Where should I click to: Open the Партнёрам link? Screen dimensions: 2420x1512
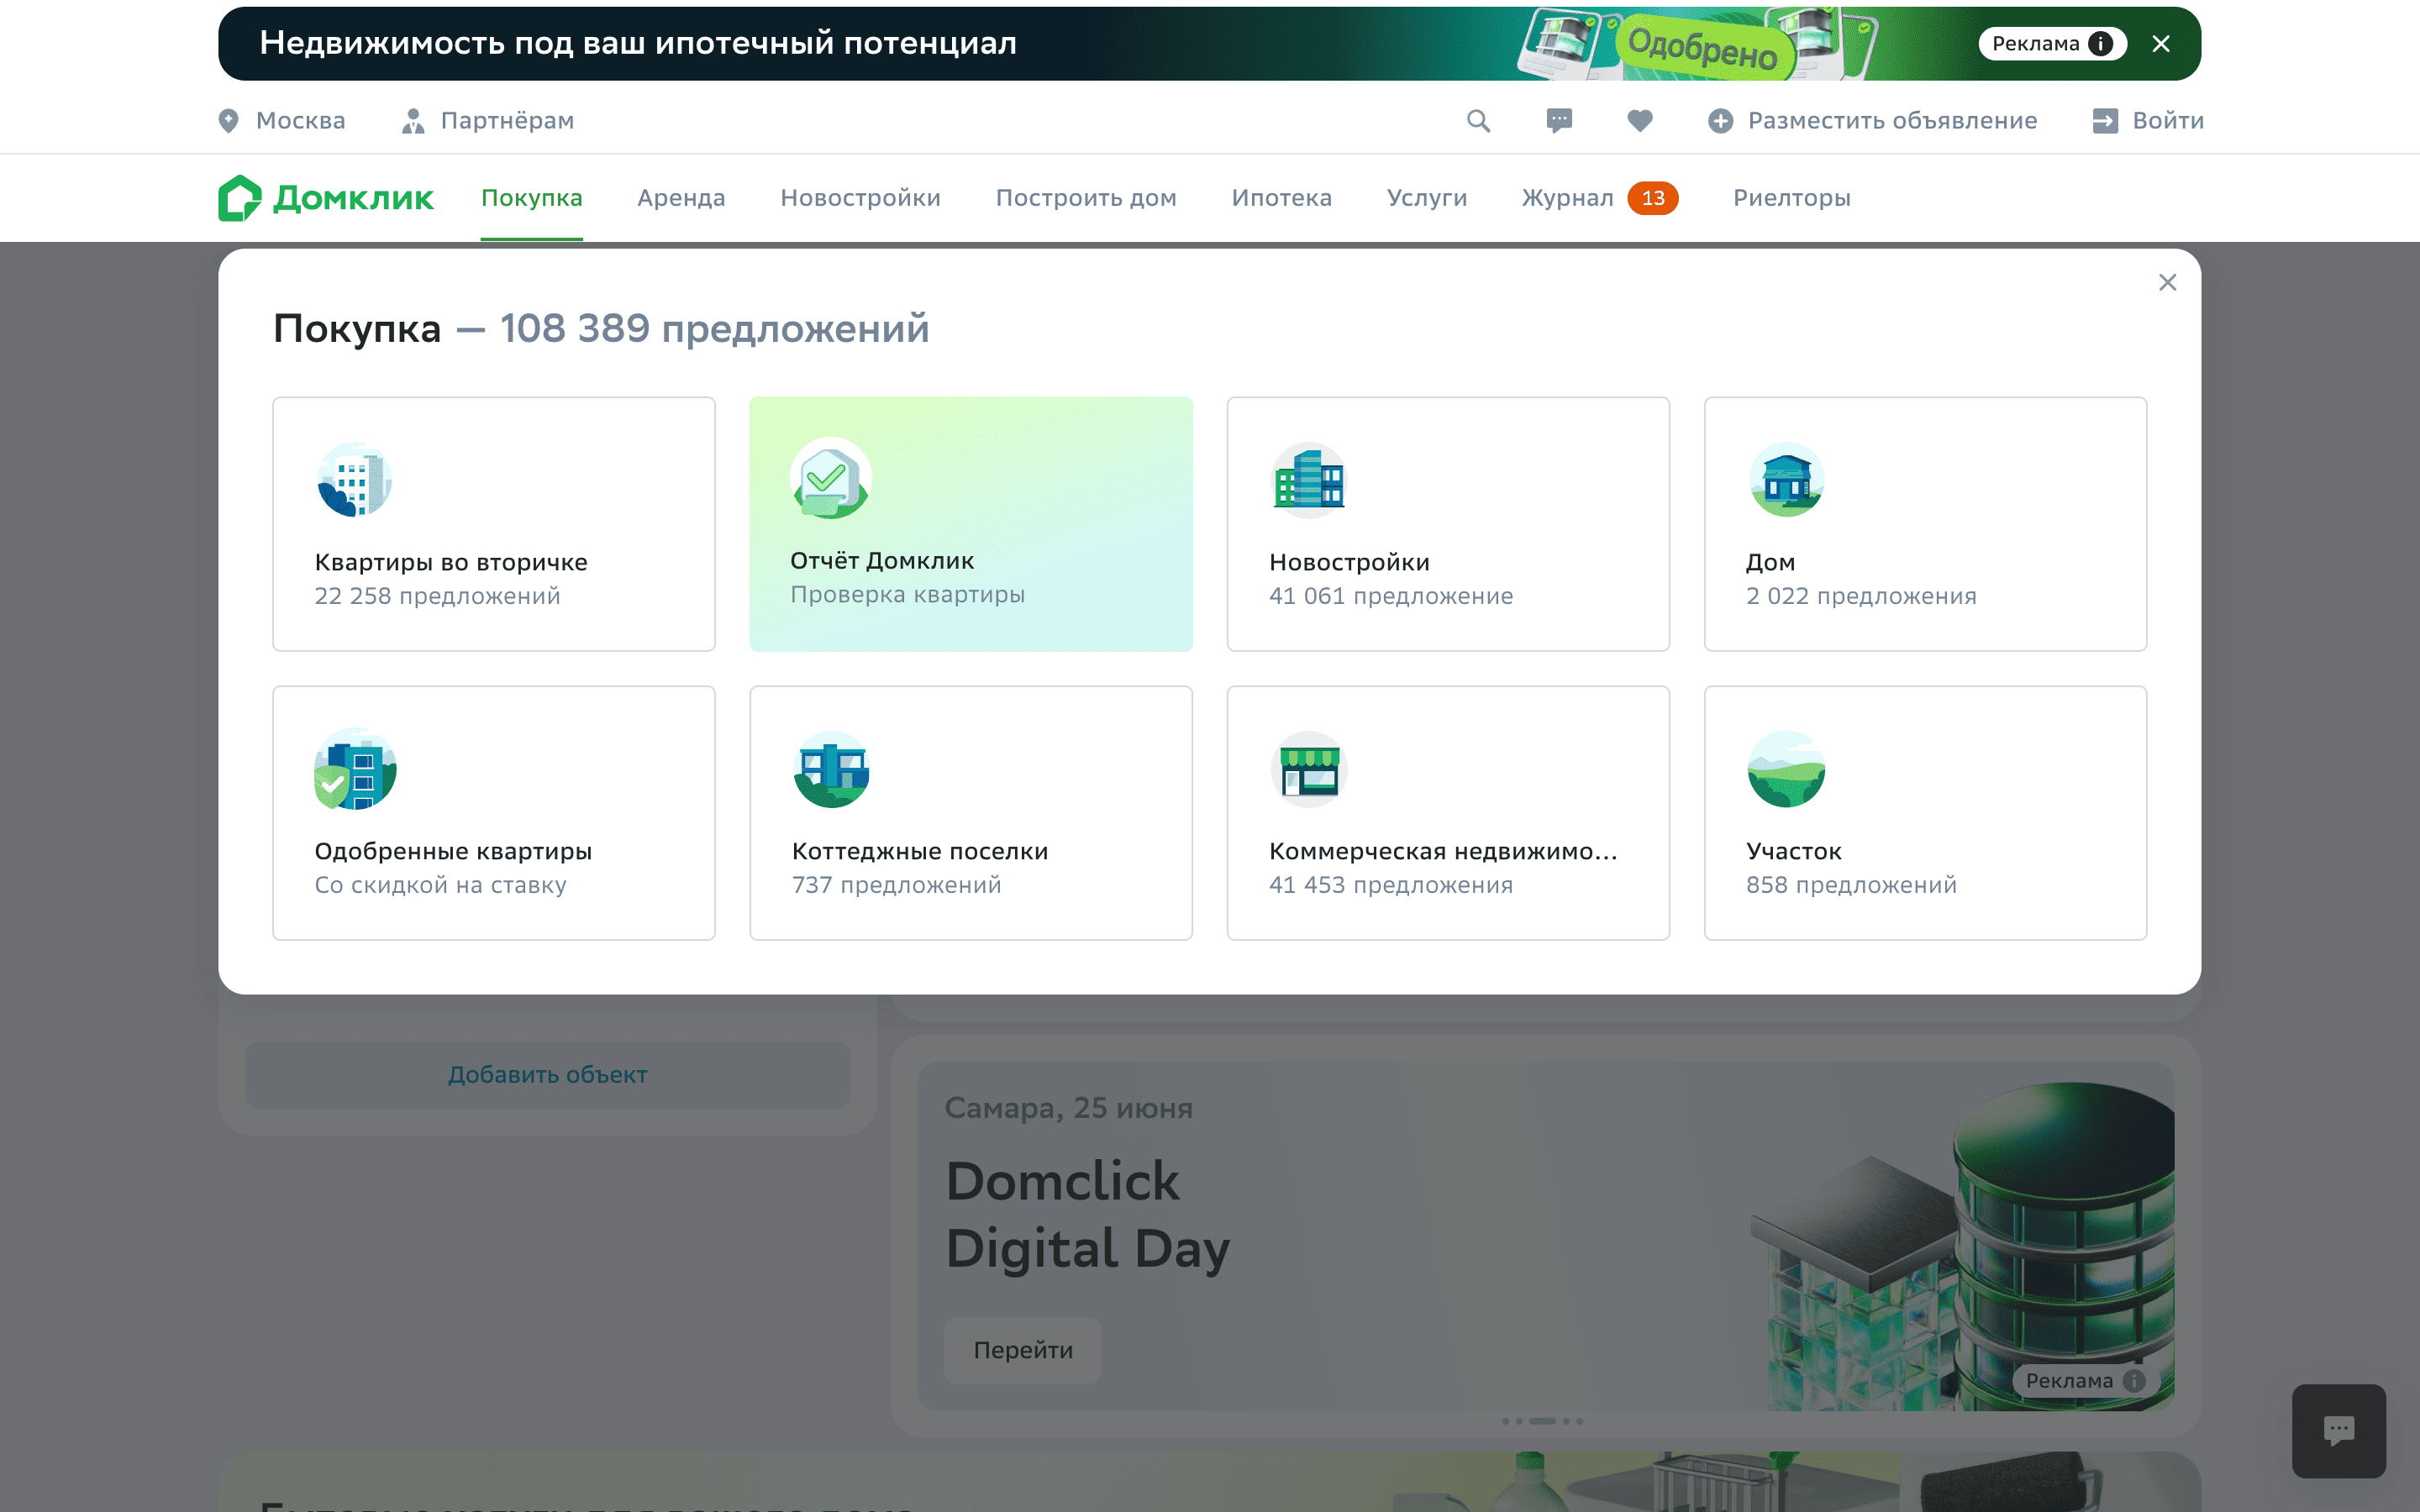pos(507,121)
